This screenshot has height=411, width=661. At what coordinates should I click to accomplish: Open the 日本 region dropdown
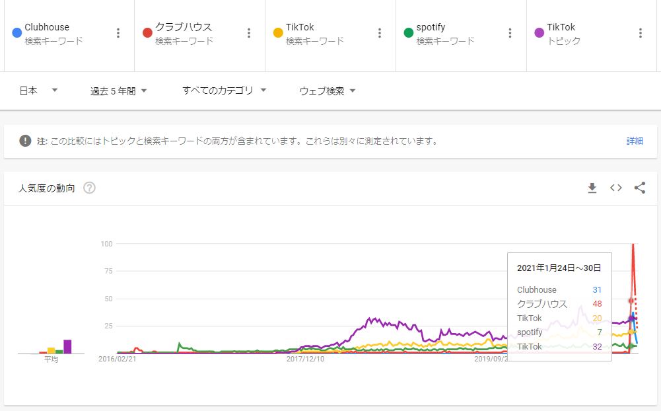(x=38, y=91)
